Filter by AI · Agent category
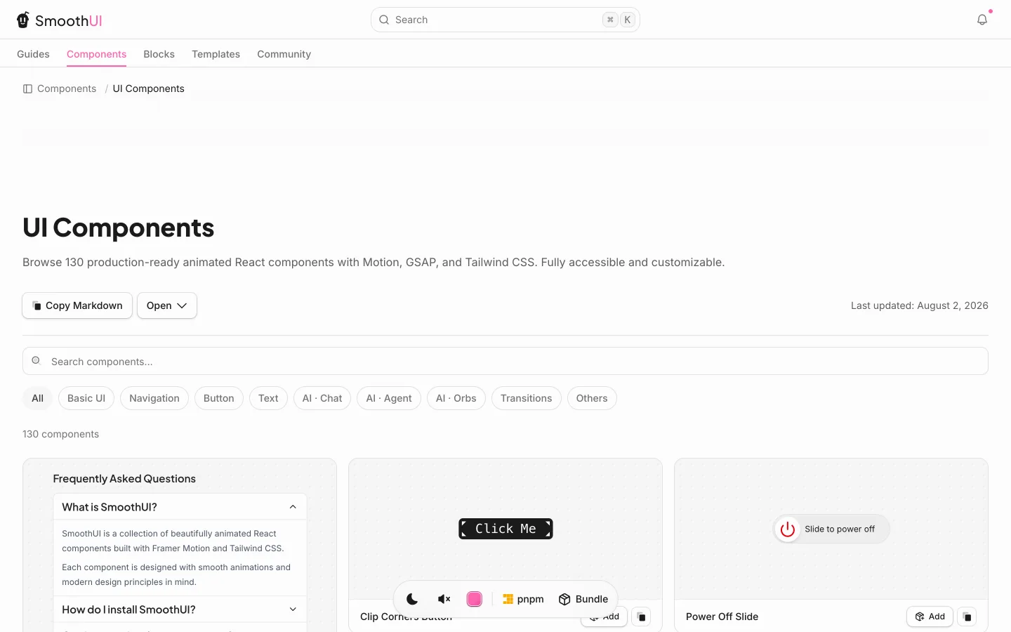 point(389,398)
